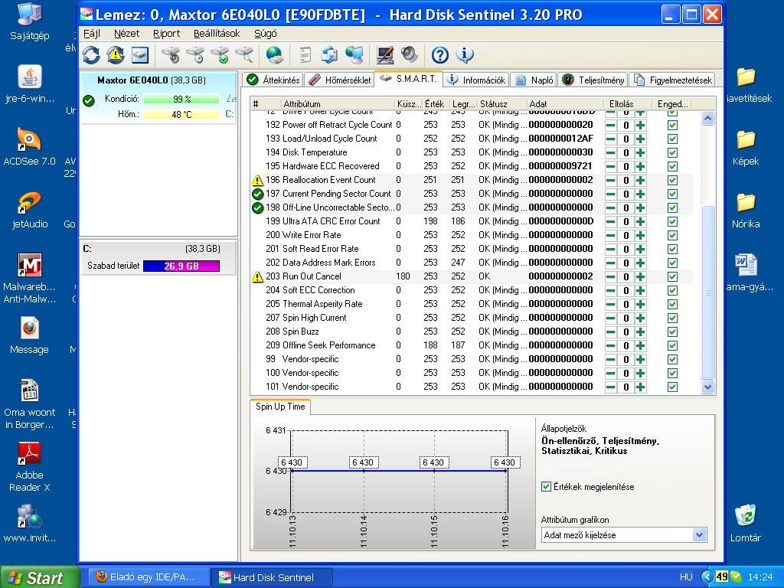
Task: Switch to the Napló tab
Action: coord(534,80)
